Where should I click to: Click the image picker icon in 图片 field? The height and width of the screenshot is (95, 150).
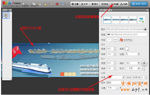(x=145, y=29)
